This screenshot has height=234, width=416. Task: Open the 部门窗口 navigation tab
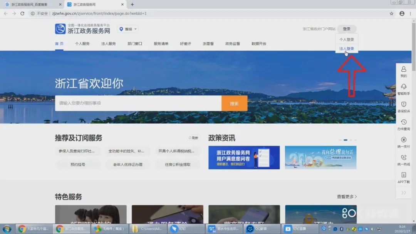tap(135, 44)
